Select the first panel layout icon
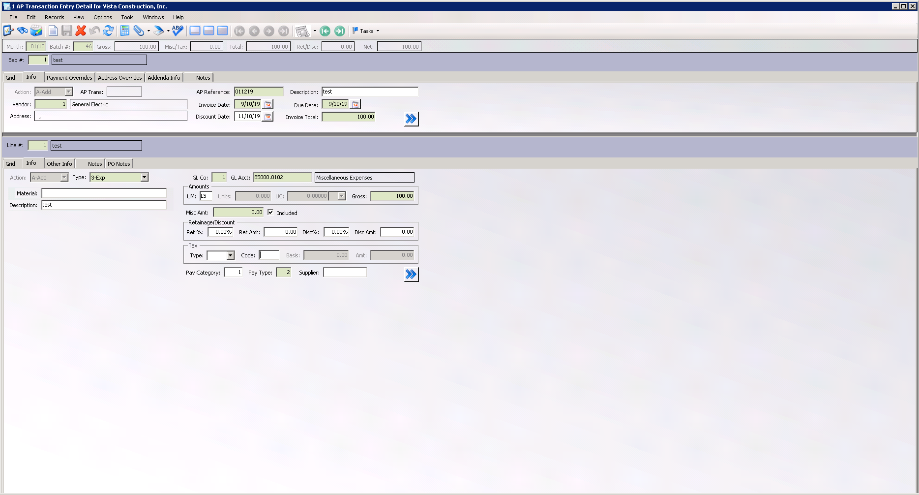Viewport: 919px width, 495px height. pyautogui.click(x=195, y=31)
